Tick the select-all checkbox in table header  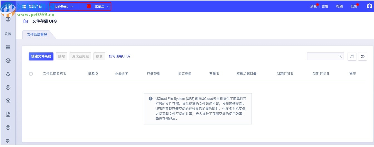tap(31, 74)
